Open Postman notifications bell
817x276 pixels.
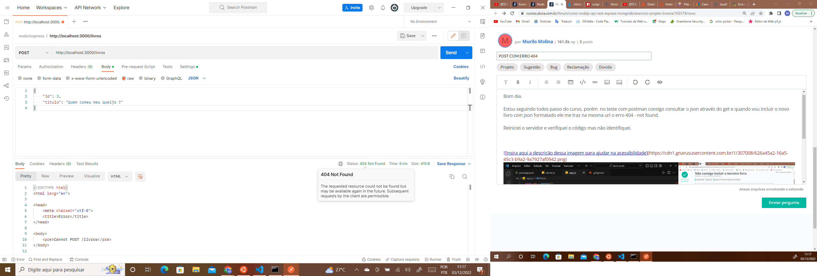(383, 8)
